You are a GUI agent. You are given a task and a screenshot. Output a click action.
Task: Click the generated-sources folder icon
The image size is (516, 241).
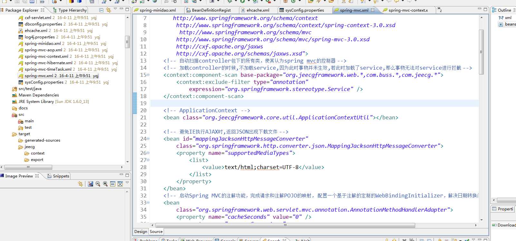pos(21,140)
